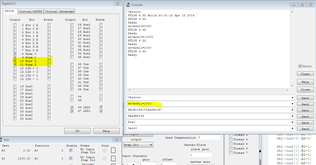Uncheck Output for bit 10 Home 2
This screenshot has height=165, width=316.
pos(15,61)
